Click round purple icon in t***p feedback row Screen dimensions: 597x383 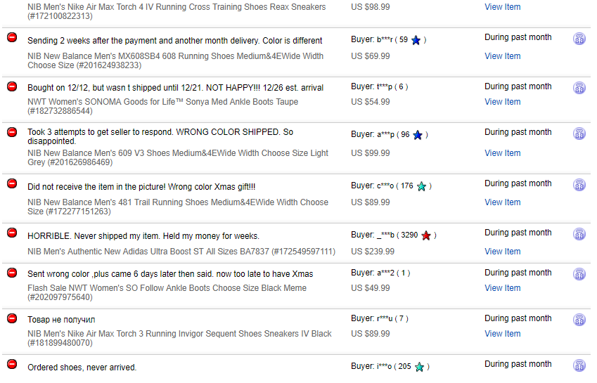click(579, 88)
